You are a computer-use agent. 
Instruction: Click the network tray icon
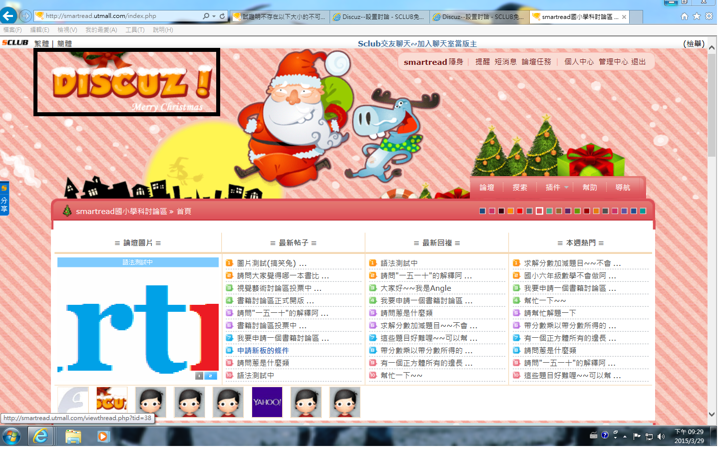pos(649,437)
